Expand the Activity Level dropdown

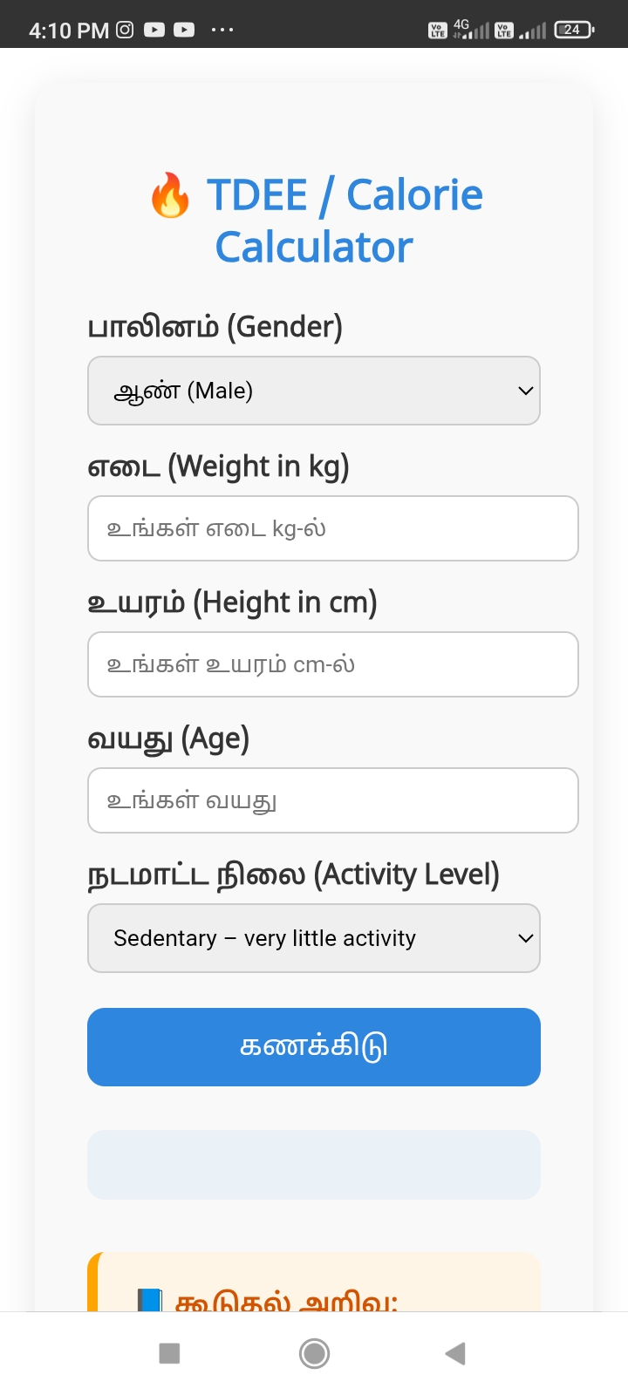point(314,938)
